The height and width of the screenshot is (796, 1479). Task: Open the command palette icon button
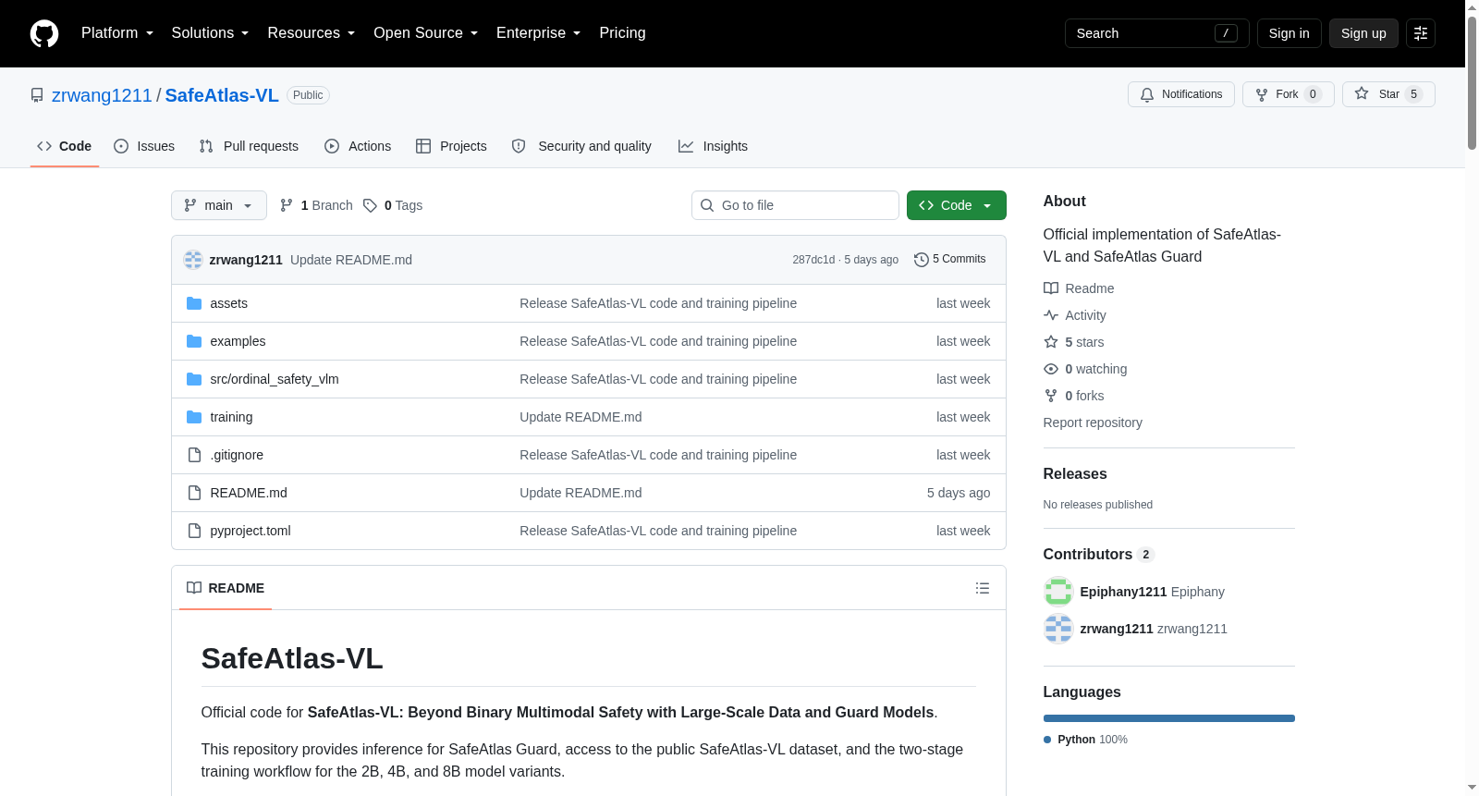click(1421, 33)
